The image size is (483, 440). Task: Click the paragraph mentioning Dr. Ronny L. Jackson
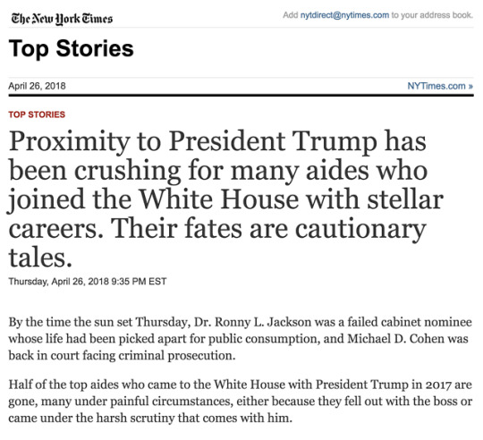pyautogui.click(x=240, y=339)
